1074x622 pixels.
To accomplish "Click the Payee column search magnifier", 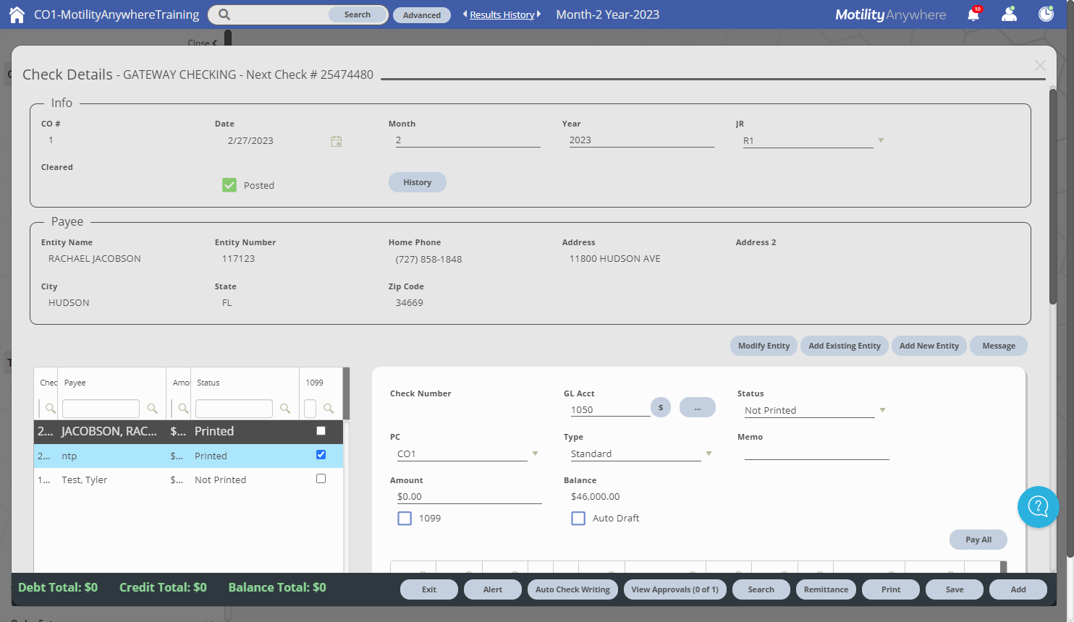I will (152, 408).
